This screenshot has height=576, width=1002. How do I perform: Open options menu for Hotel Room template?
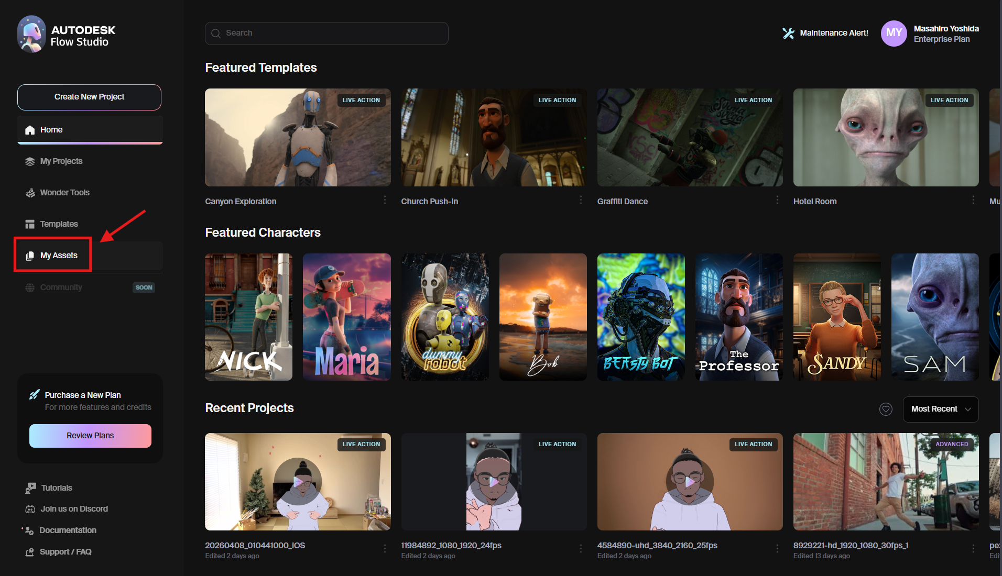(x=973, y=201)
